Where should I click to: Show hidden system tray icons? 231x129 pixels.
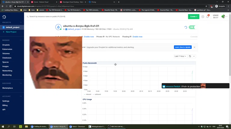coord(199,127)
